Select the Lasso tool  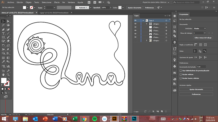click(8, 25)
